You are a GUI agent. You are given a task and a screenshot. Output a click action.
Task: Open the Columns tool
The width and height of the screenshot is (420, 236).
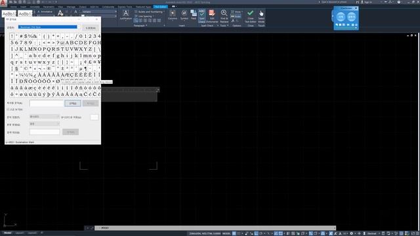pyautogui.click(x=173, y=15)
